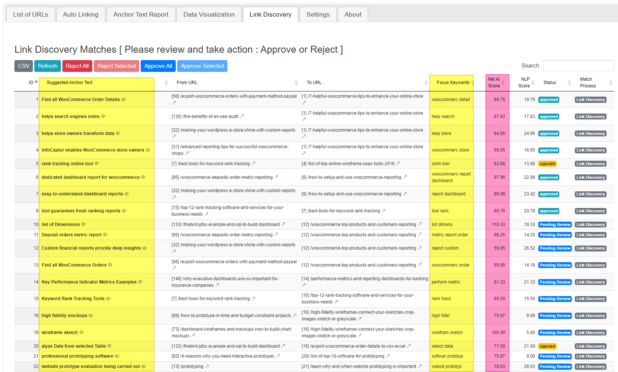The image size is (618, 372).
Task: Click eye icon beside 'helps search engines index'
Action: point(103,116)
